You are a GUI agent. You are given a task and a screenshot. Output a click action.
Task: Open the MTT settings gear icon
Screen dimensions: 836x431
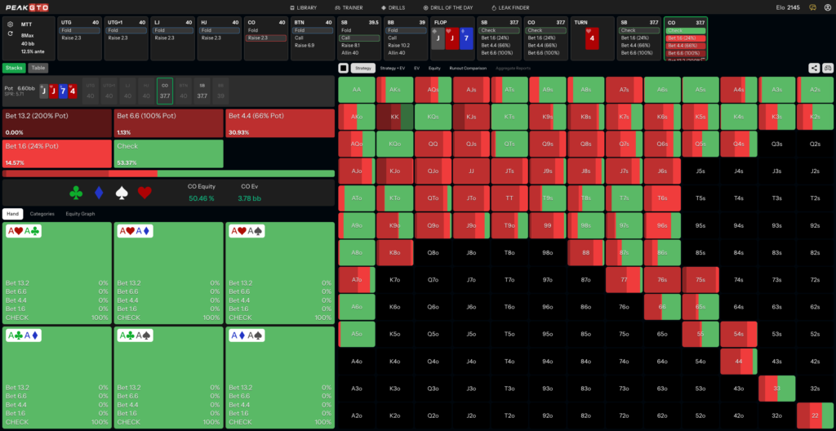(x=10, y=24)
